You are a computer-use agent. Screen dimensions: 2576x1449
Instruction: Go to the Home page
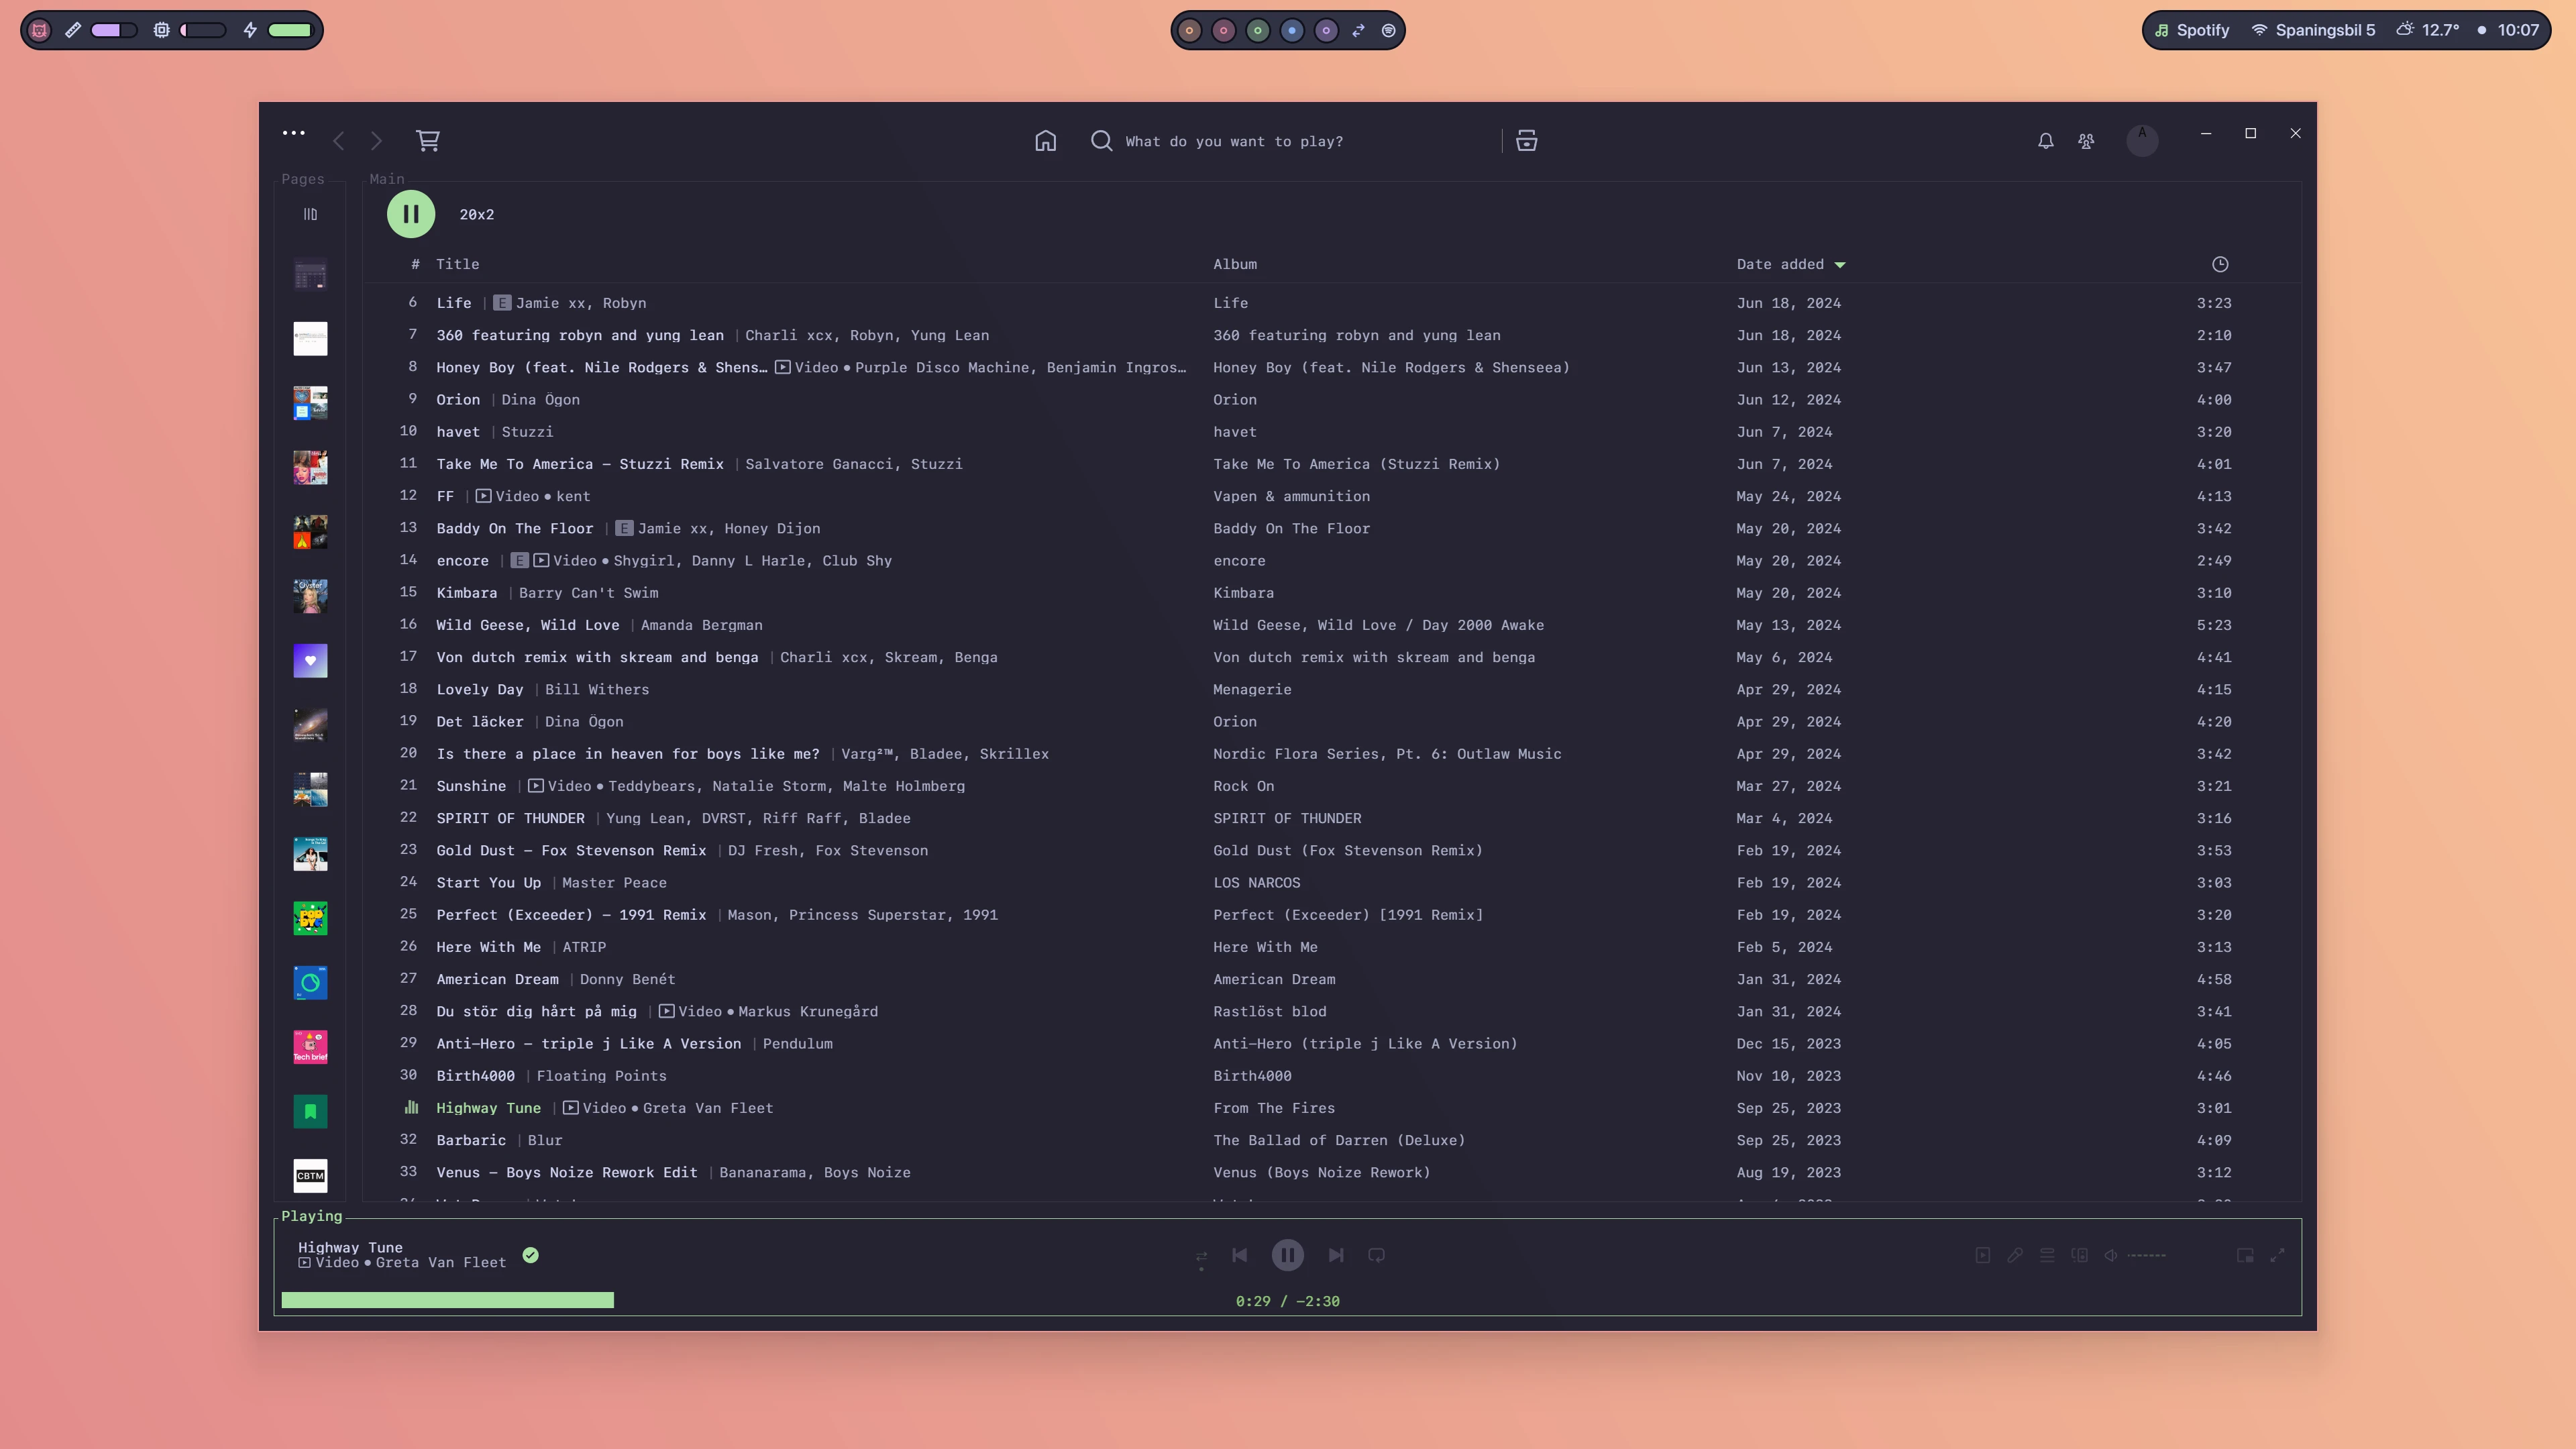1045,141
